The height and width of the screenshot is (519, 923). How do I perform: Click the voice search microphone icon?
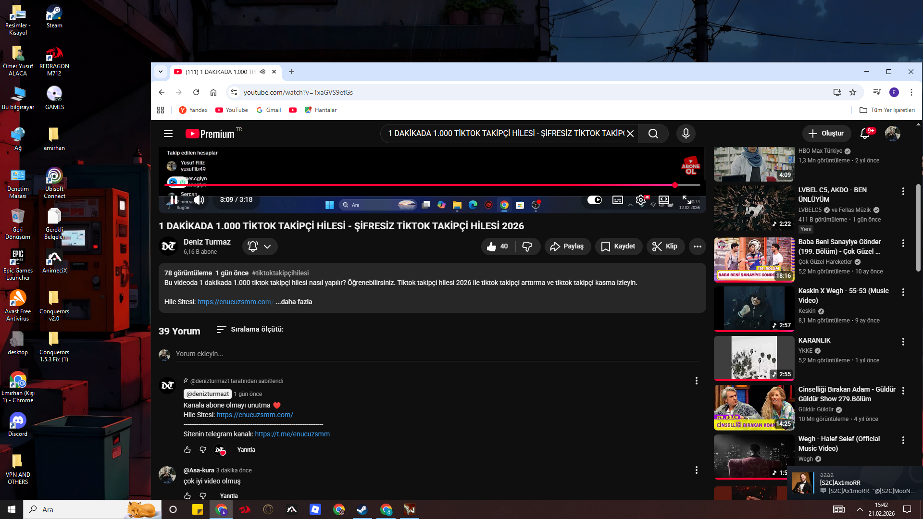pyautogui.click(x=686, y=134)
